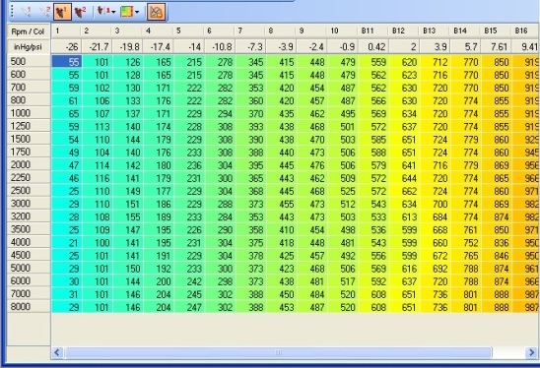This screenshot has height=368, width=540.
Task: Click cell 65 in the 1000 rpm row
Action: tap(67, 113)
